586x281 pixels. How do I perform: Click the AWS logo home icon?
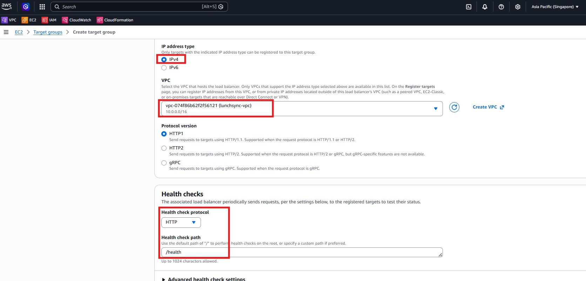point(7,6)
